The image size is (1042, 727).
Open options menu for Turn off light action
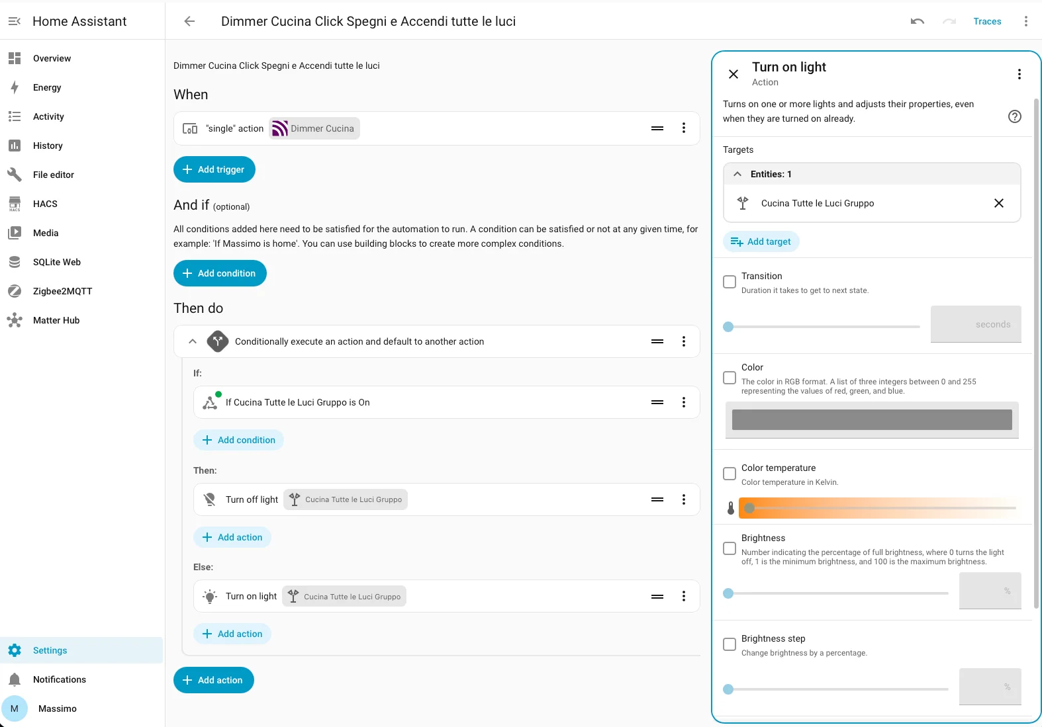[x=684, y=499]
